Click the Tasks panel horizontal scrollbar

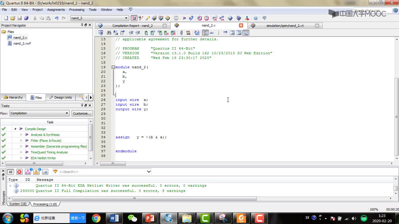(x=34, y=163)
